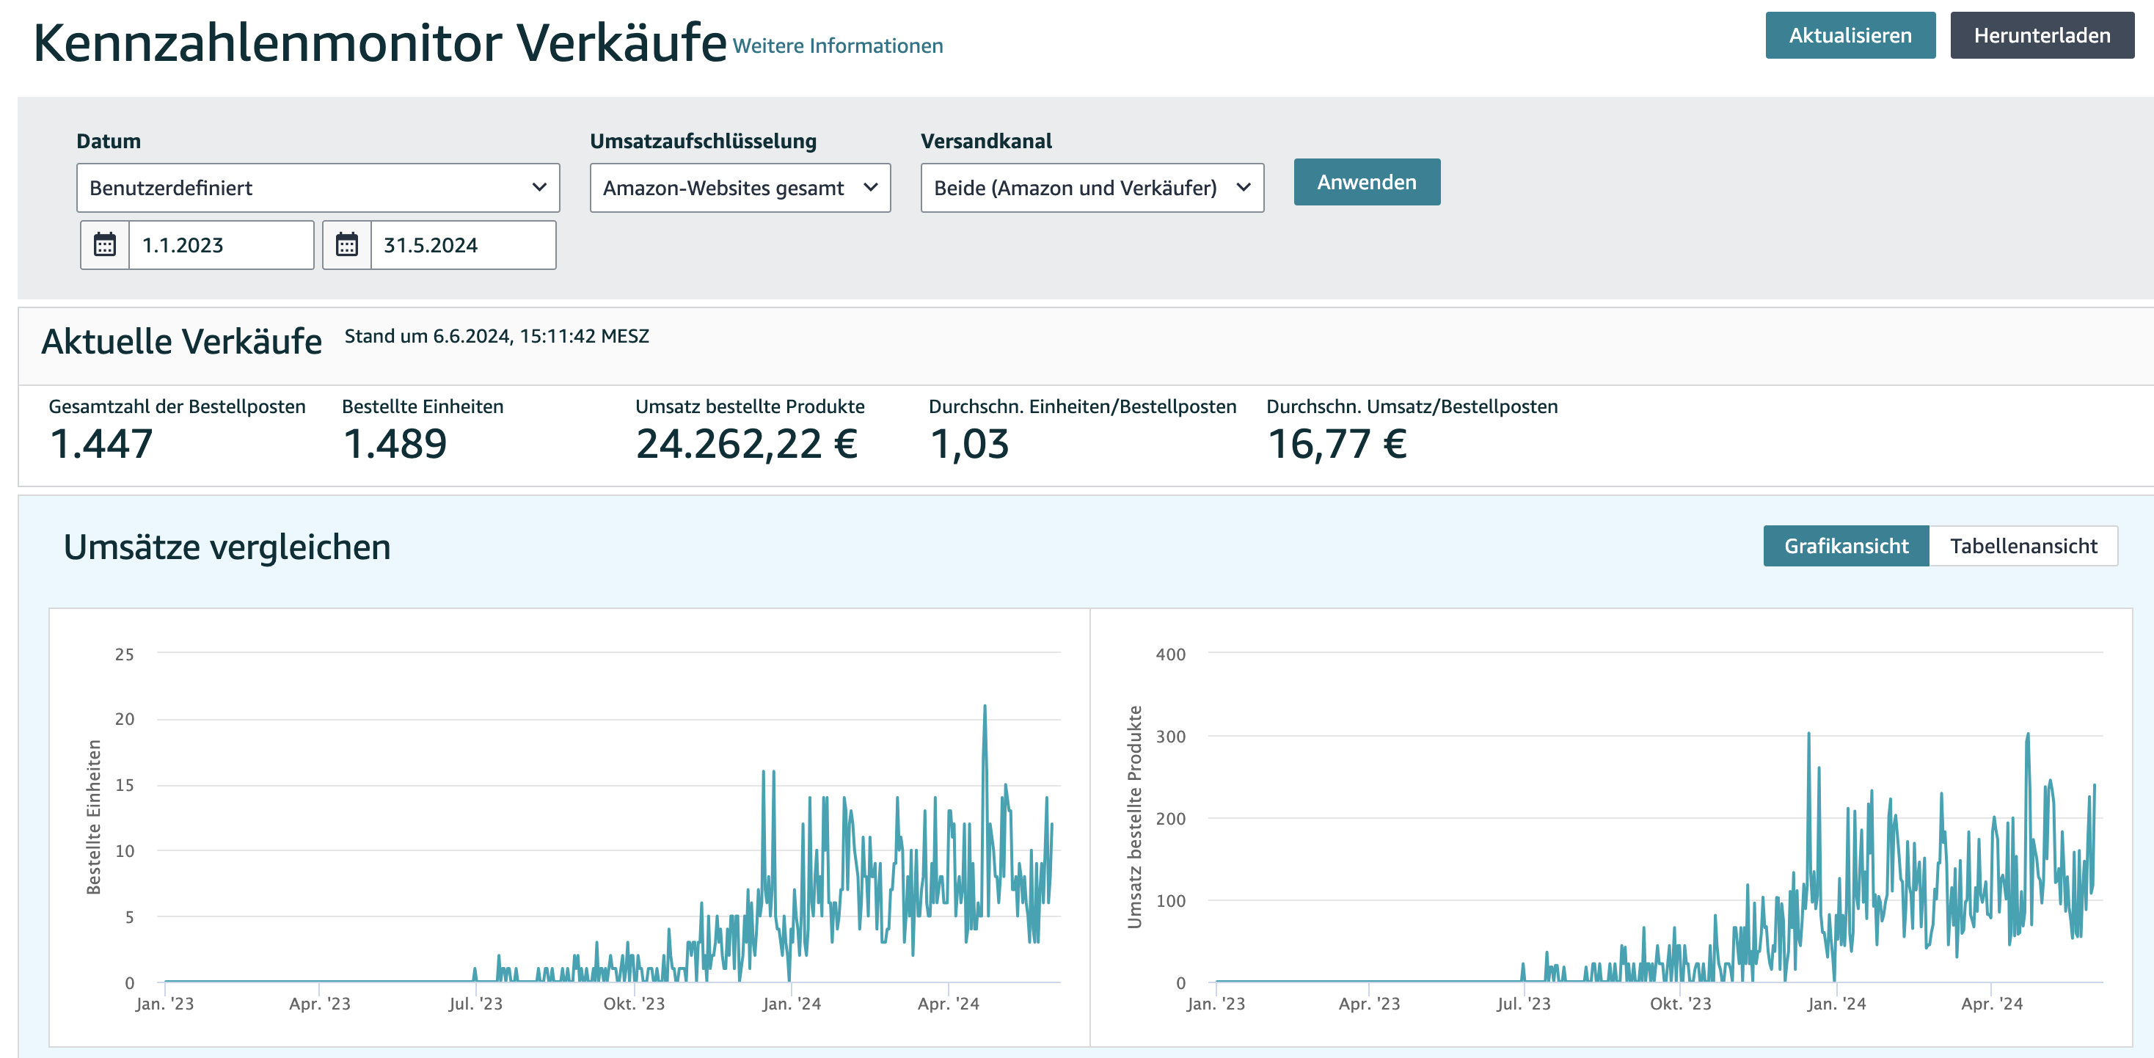
Task: Expand the Versandkanal dropdown
Action: point(1092,187)
